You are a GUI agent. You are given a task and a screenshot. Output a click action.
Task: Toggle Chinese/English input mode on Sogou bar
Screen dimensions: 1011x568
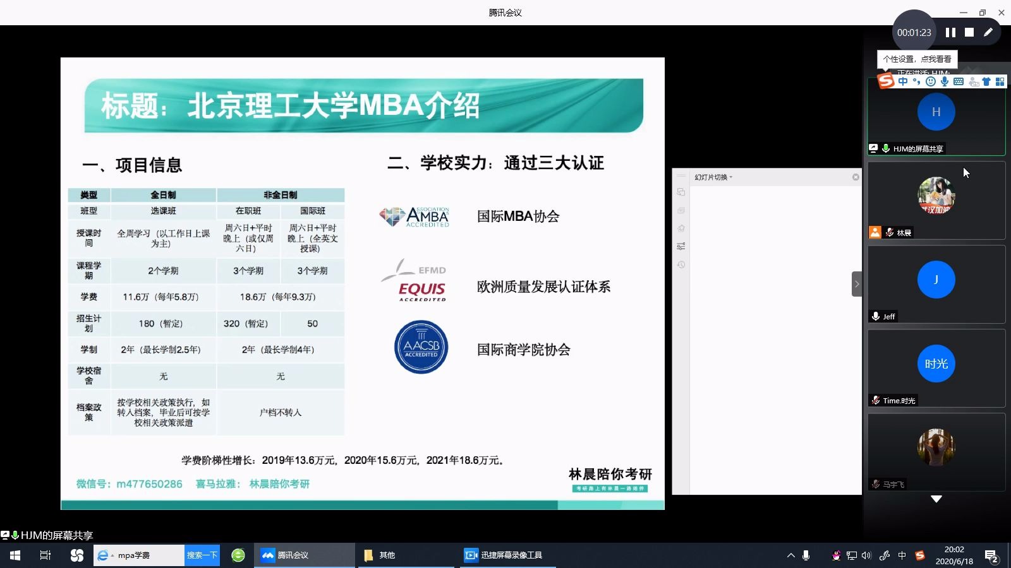tap(903, 81)
